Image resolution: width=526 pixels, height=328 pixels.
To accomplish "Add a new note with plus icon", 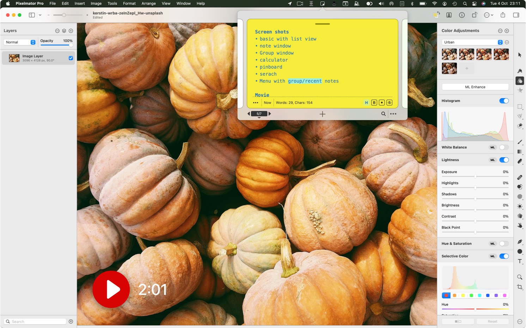I will click(x=322, y=114).
